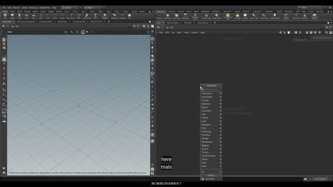Click the Scene View path field obj
This screenshot has height=187, width=333.
[x=71, y=26]
